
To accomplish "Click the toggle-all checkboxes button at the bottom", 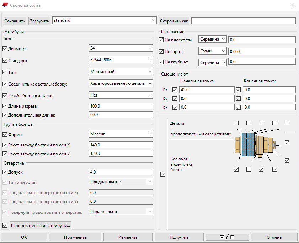I will pos(228,237).
